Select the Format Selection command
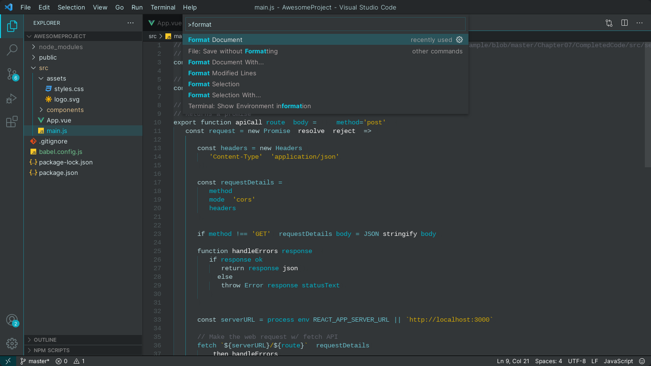 [325, 84]
